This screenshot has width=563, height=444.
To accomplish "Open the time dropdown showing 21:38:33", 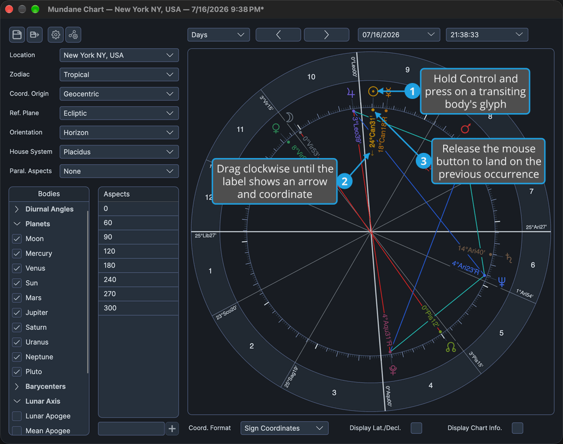I will 487,35.
